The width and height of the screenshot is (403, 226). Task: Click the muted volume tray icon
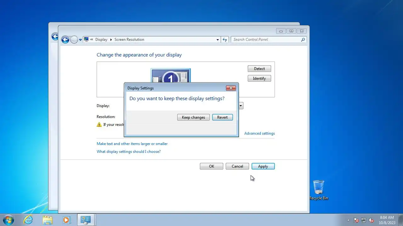tap(372, 220)
